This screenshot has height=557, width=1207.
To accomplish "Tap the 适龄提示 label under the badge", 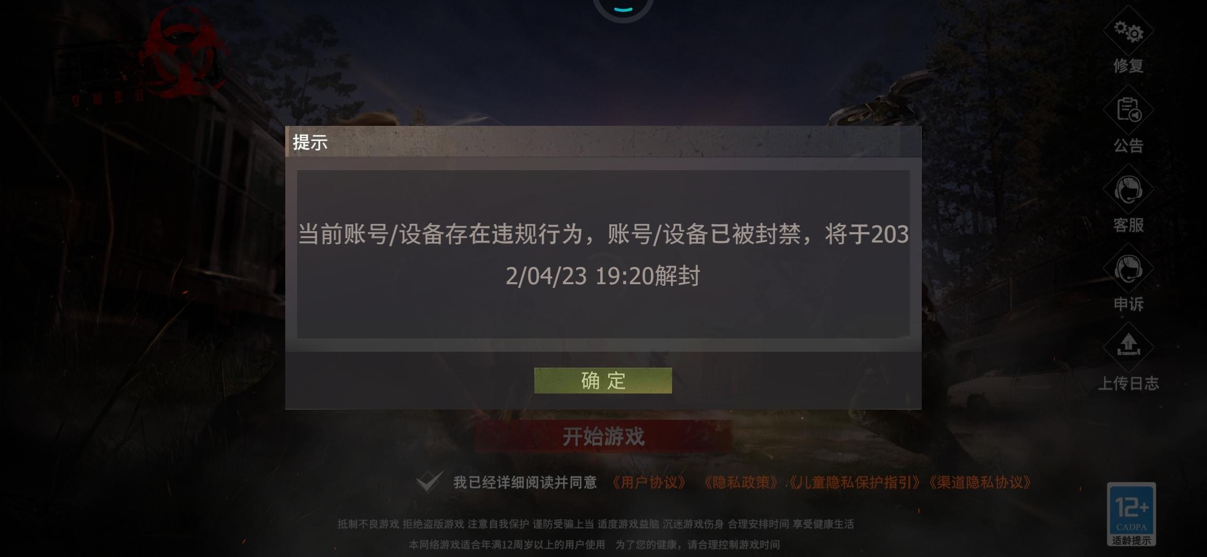I will point(1131,540).
